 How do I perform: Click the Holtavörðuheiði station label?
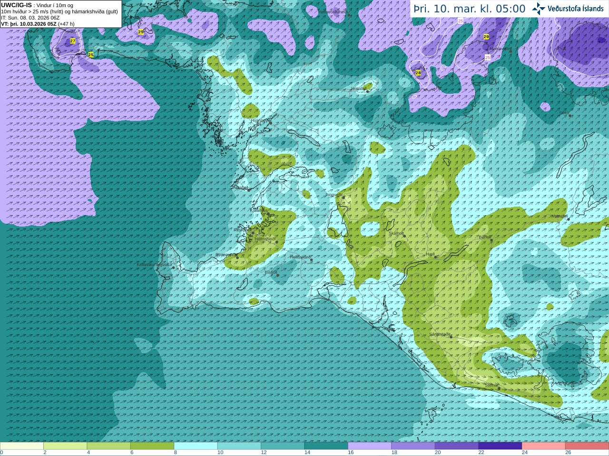click(x=333, y=11)
